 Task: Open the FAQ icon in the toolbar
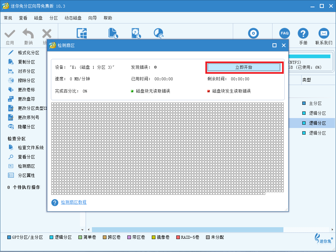284,33
